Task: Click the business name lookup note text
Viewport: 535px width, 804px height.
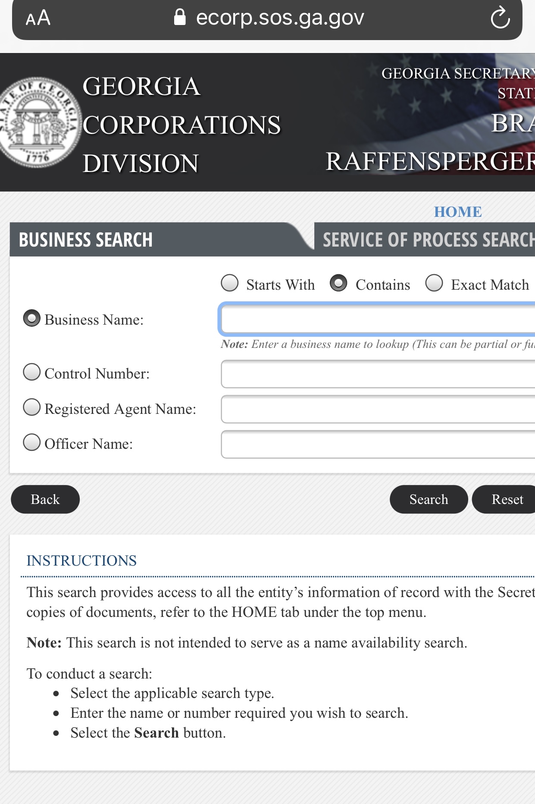Action: (378, 344)
